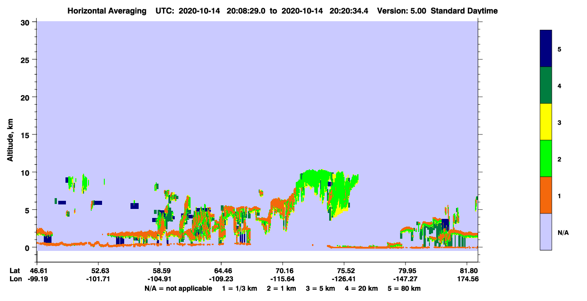Click the colorbar number label 3
The height and width of the screenshot is (301, 587).
tap(559, 122)
